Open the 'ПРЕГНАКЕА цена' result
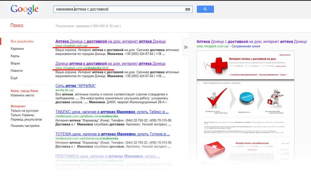 point(107,156)
